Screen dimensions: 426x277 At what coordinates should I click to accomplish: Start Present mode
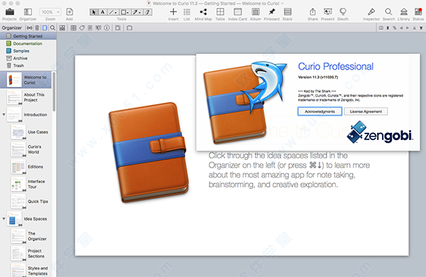[x=327, y=14]
